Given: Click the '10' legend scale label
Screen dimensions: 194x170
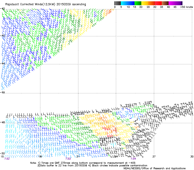Looking at the screenshot, I should (128, 7).
